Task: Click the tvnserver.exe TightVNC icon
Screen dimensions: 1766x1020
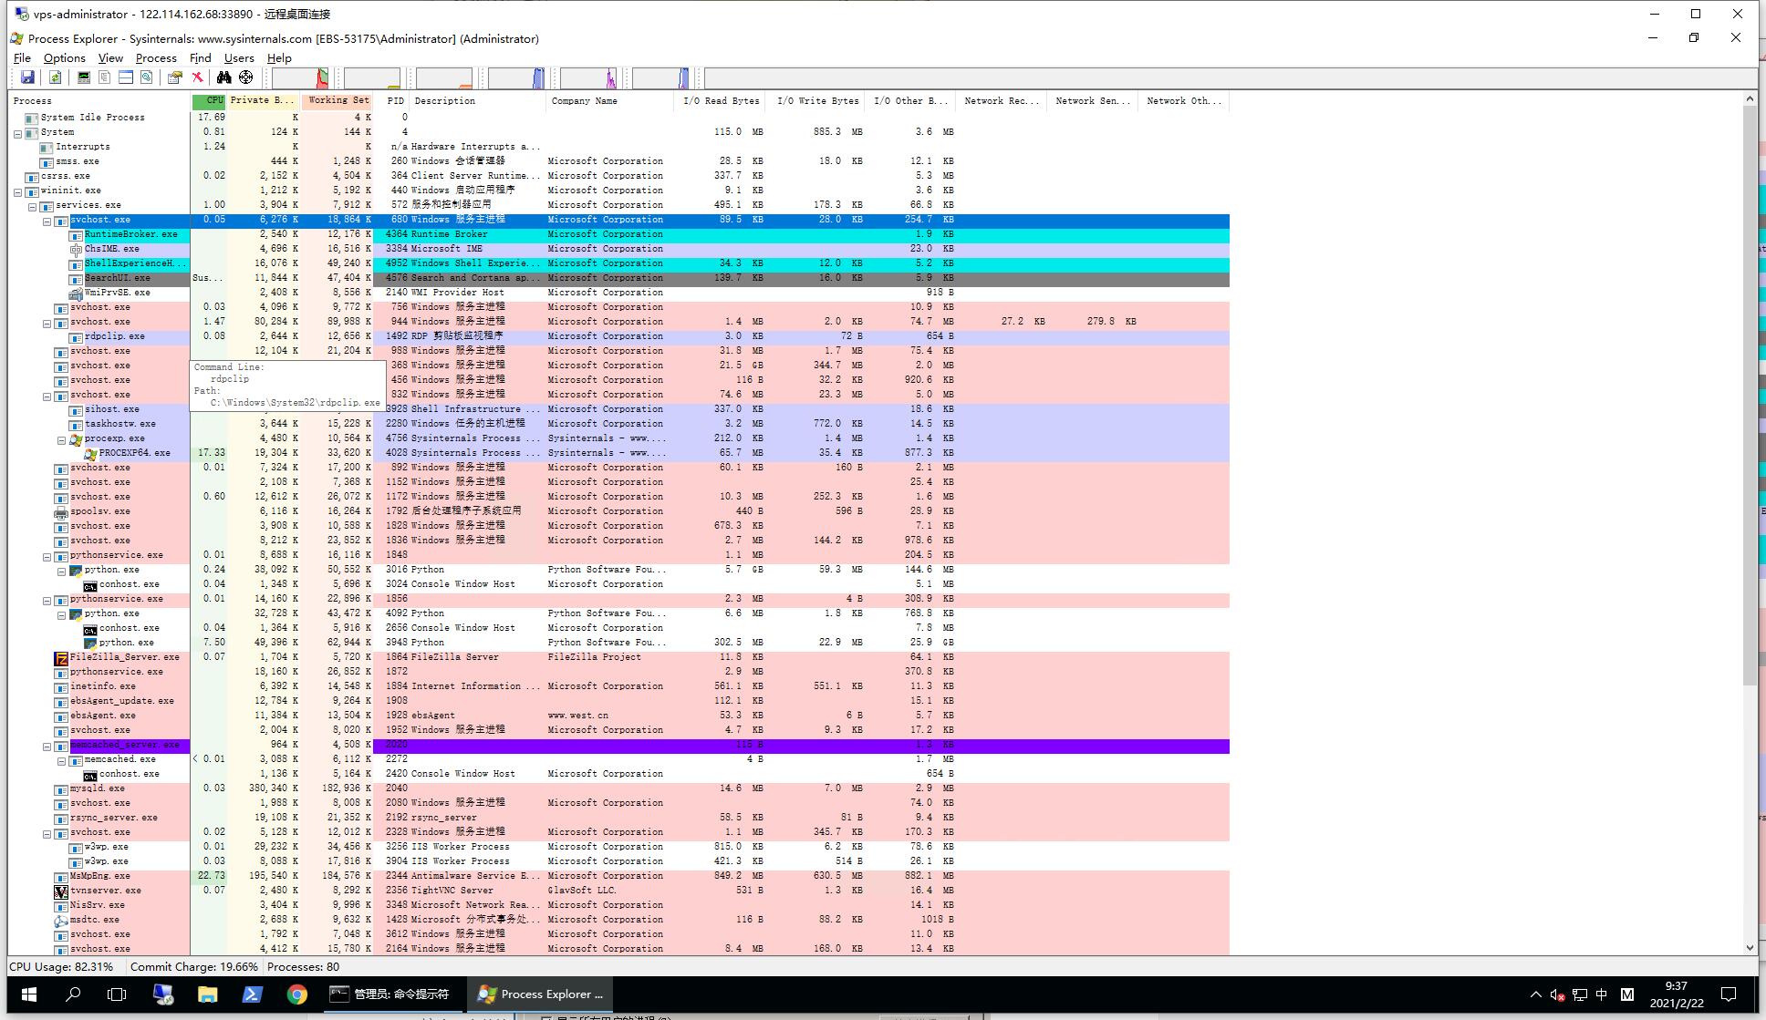Action: click(x=61, y=891)
